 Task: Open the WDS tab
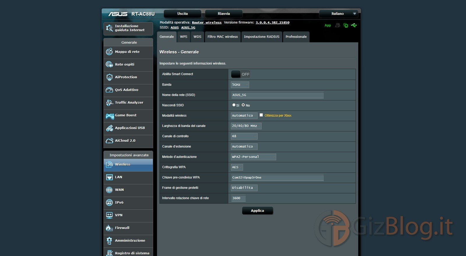pyautogui.click(x=197, y=37)
